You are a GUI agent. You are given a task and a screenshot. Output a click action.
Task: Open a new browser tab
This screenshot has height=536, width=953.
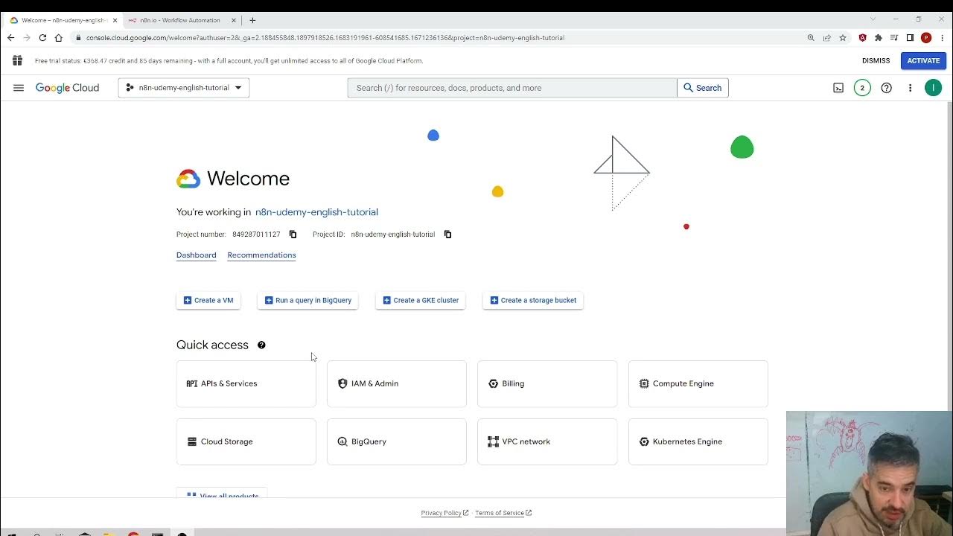(252, 20)
